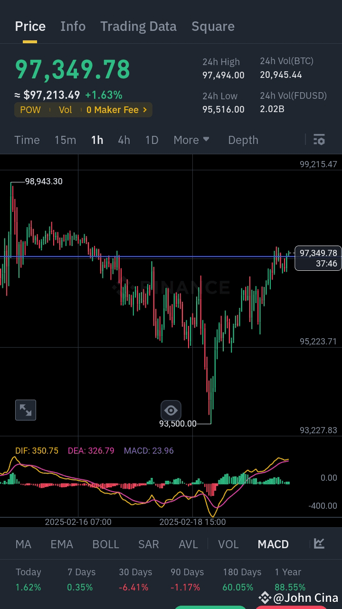The width and height of the screenshot is (342, 609).
Task: Open the Square tab
Action: click(x=213, y=27)
